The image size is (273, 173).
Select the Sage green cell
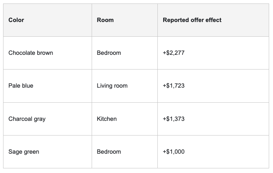[24, 152]
